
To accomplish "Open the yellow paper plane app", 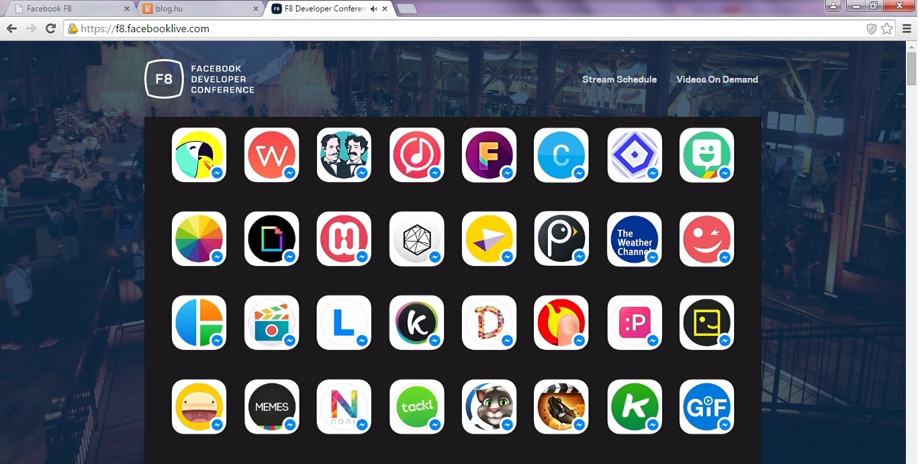I will pyautogui.click(x=489, y=239).
